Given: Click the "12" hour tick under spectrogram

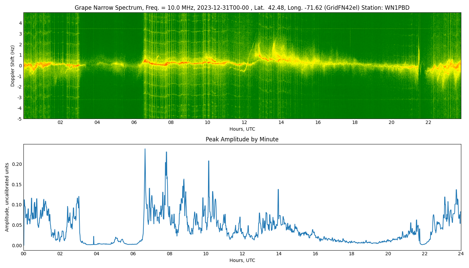Looking at the screenshot, I should pyautogui.click(x=244, y=123).
